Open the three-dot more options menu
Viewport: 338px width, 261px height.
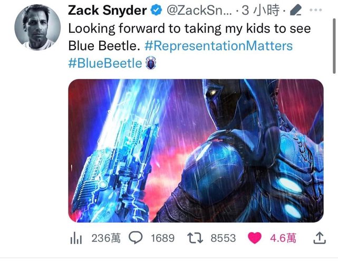coord(315,10)
